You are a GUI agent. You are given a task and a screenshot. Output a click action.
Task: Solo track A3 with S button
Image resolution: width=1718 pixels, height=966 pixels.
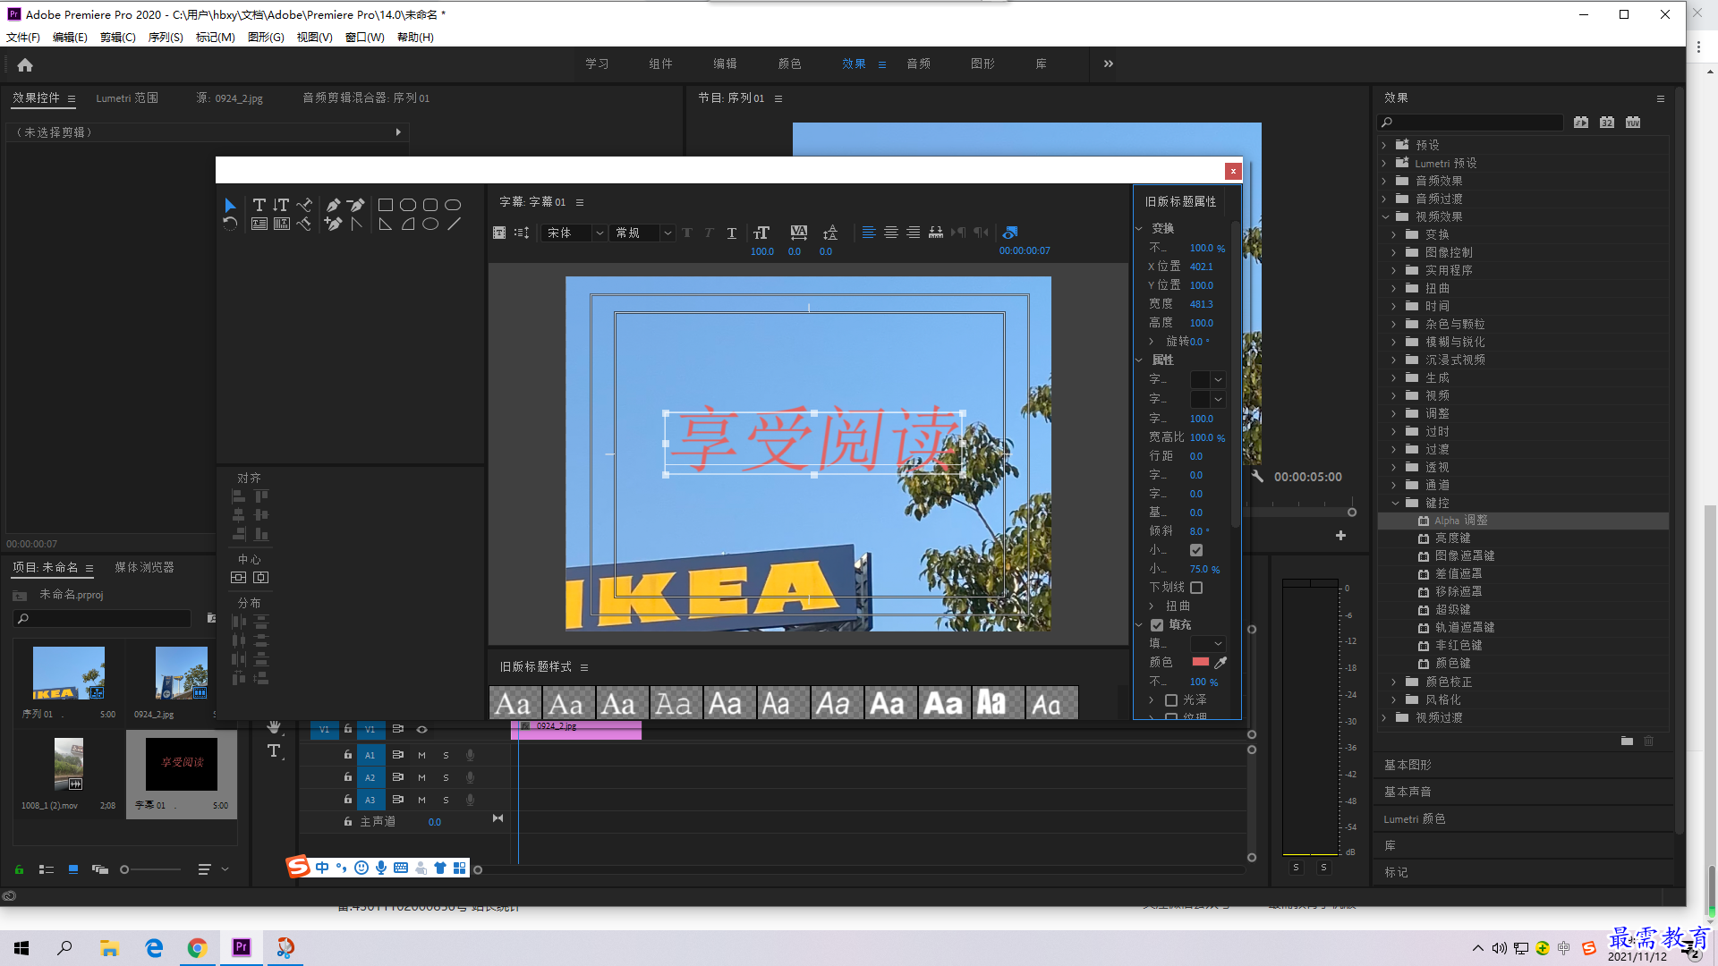click(x=446, y=801)
